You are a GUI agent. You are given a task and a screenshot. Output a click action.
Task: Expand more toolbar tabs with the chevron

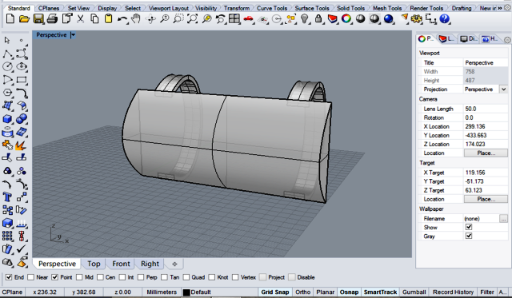[499, 8]
